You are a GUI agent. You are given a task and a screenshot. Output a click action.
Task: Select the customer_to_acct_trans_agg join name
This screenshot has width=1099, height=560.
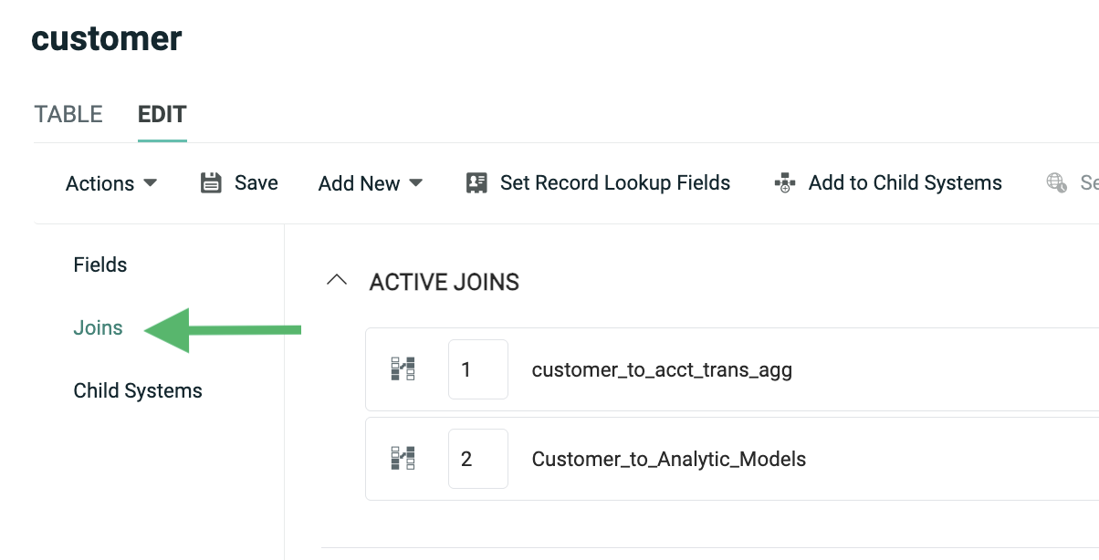pyautogui.click(x=662, y=369)
